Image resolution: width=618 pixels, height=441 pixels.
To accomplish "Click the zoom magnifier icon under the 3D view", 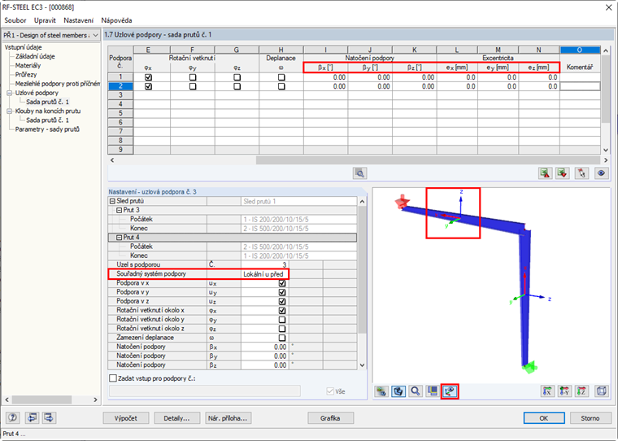I will click(x=416, y=391).
